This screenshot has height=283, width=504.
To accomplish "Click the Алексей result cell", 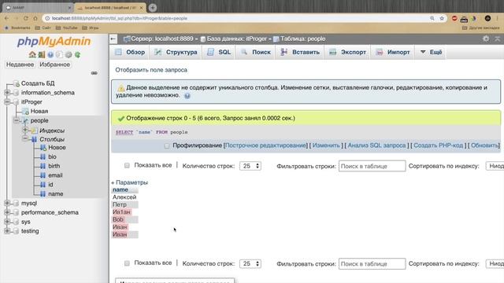I will point(124,197).
